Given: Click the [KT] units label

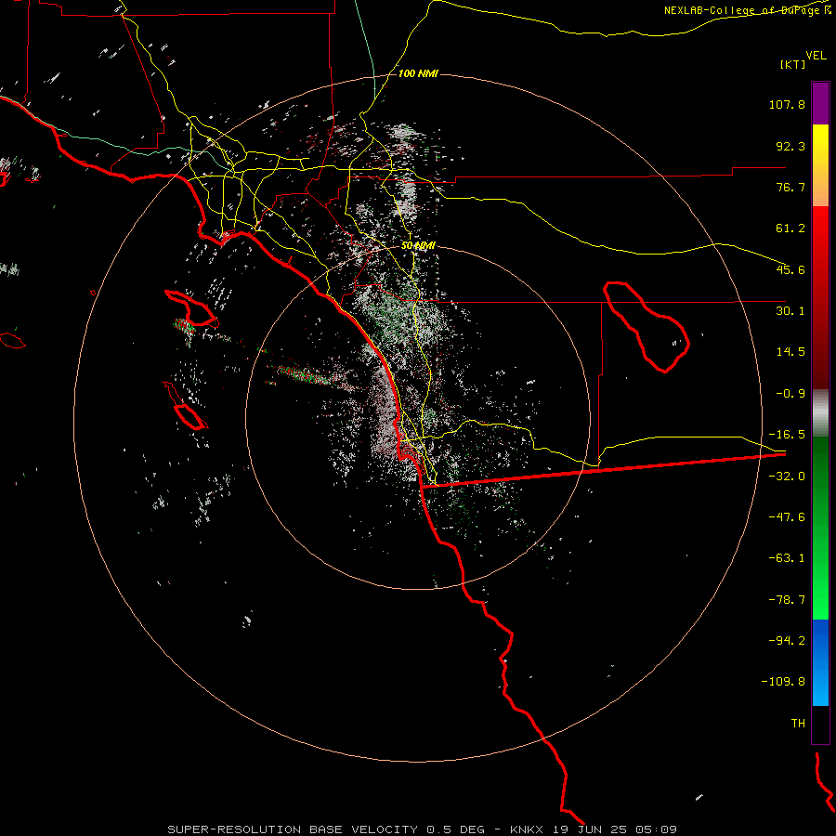Looking at the screenshot, I should tap(793, 64).
